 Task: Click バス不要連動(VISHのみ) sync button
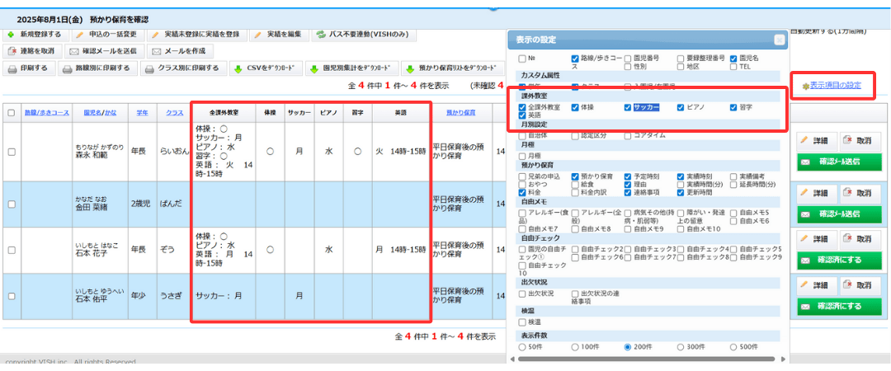(x=363, y=35)
